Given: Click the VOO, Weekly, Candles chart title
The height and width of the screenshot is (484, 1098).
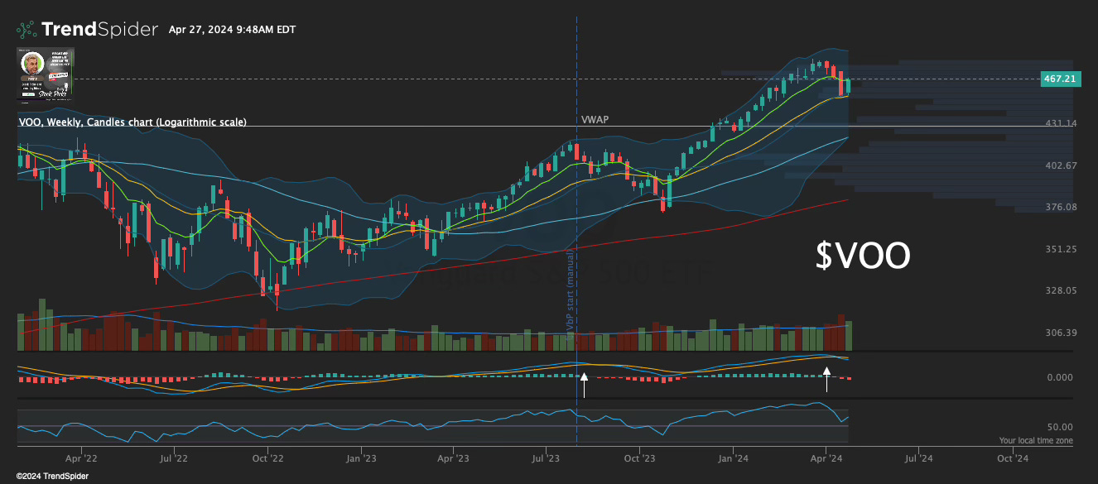Looking at the screenshot, I should (x=132, y=122).
